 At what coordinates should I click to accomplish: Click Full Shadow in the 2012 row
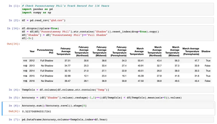[47, 61]
